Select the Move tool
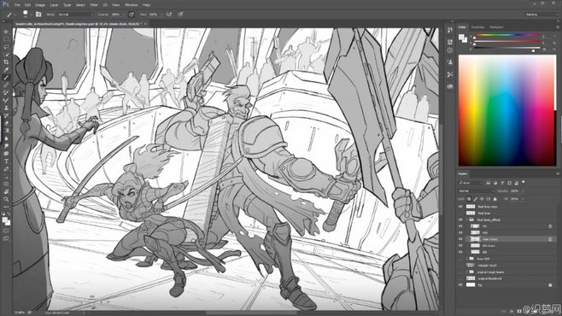The width and height of the screenshot is (562, 316). tap(6, 32)
